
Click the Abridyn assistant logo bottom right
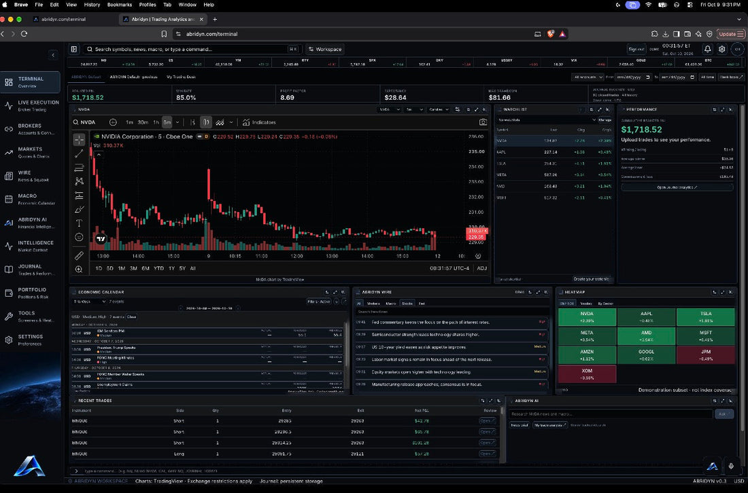(712, 467)
